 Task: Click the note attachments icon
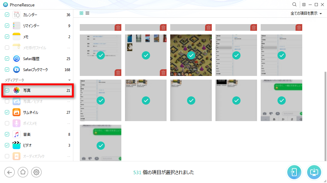click(x=17, y=48)
